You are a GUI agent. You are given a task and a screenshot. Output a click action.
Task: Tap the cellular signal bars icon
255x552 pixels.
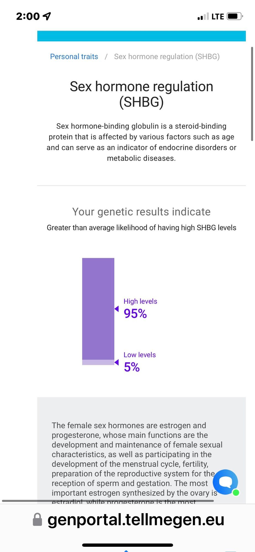tap(203, 17)
